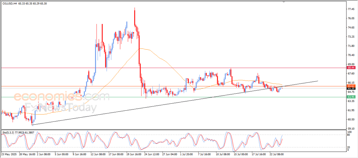
Task: Click the 77.45 price scale label
Action: [x=350, y=9]
